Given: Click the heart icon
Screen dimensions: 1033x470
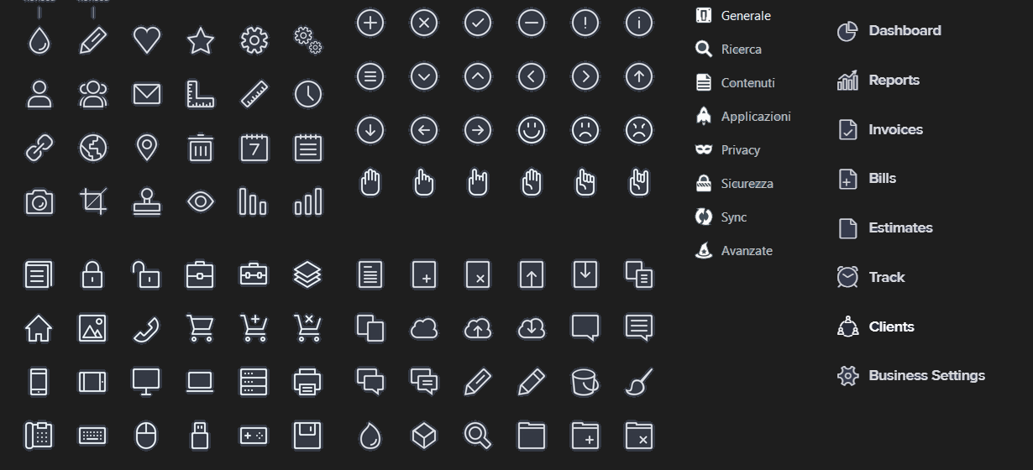Looking at the screenshot, I should point(147,39).
